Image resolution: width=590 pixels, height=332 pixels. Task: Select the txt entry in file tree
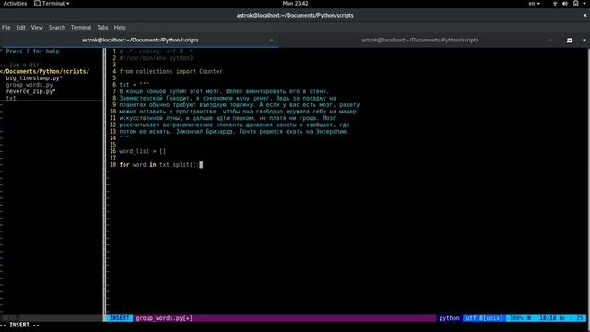click(x=11, y=98)
